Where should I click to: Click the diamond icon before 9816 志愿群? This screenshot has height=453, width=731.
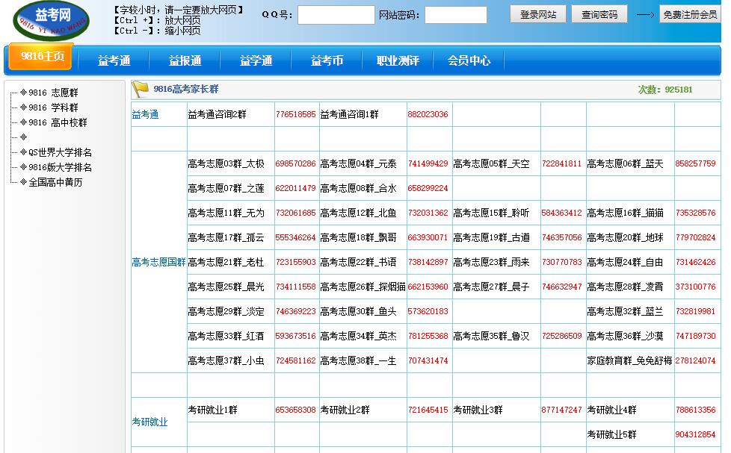pos(23,93)
